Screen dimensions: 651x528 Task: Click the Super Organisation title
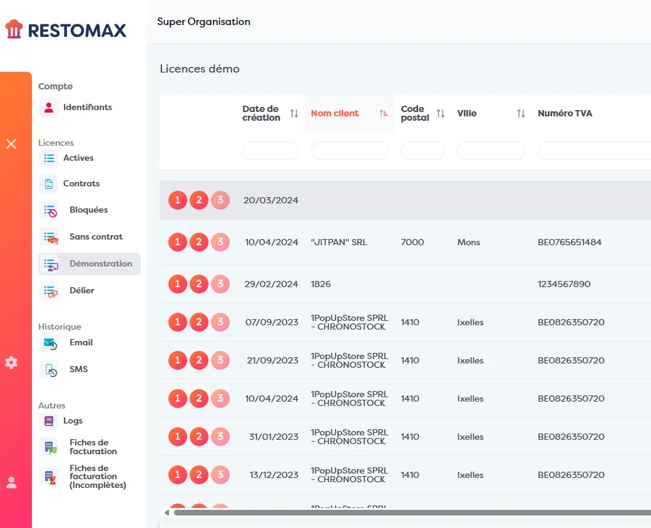(204, 22)
